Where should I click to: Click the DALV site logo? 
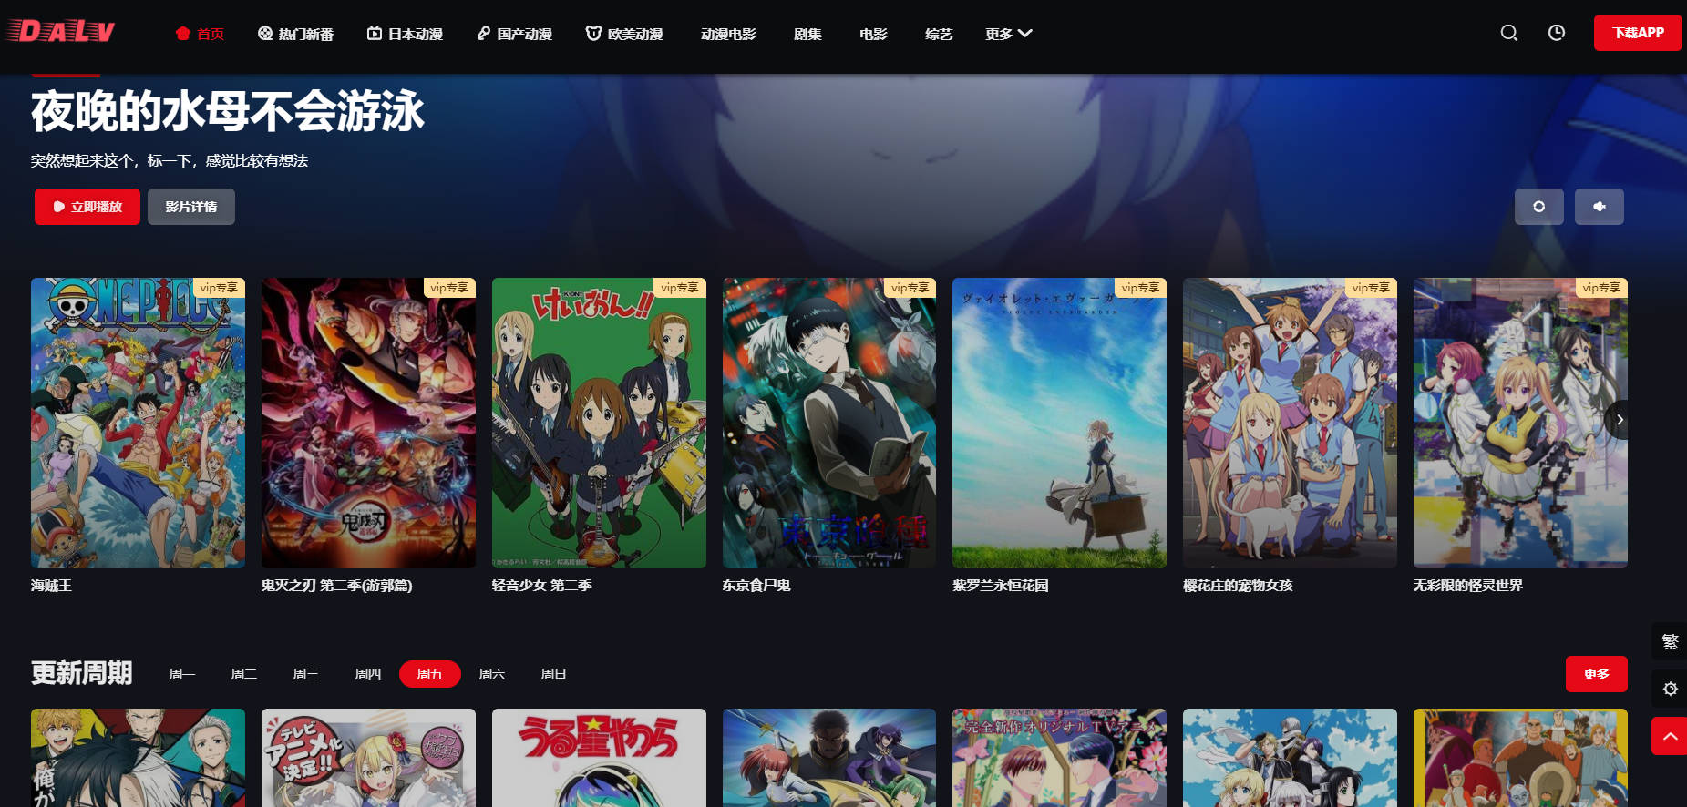point(61,32)
